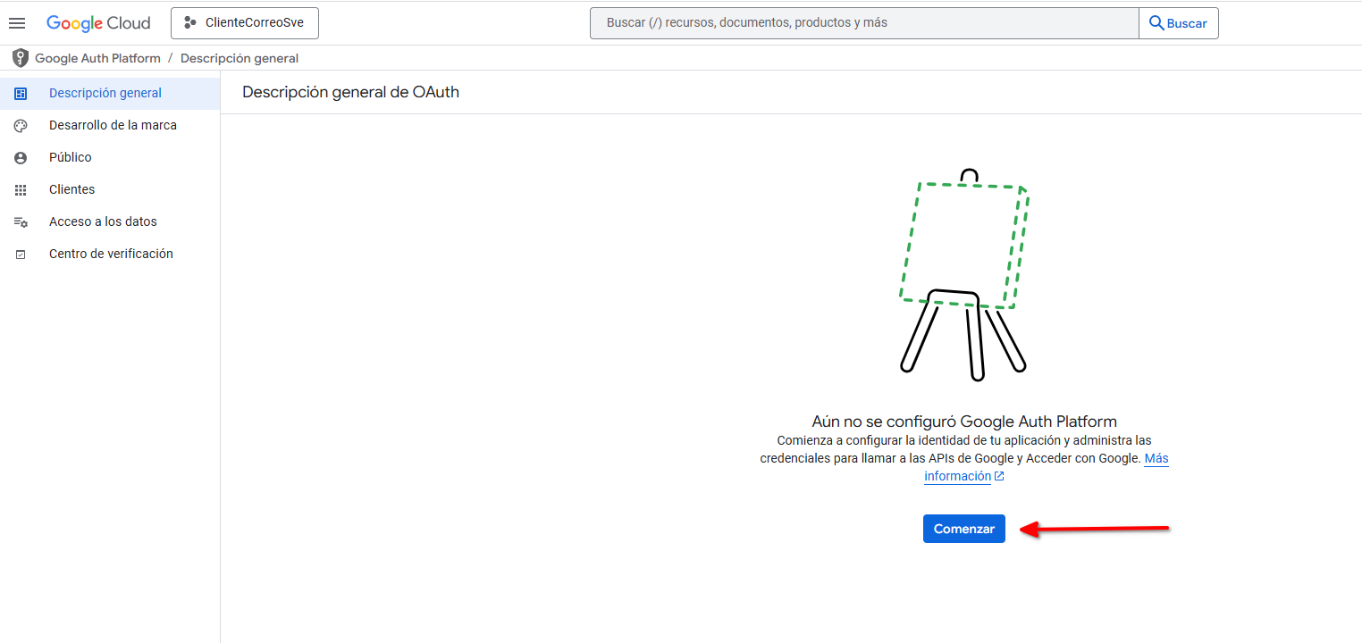Click the Centro de verificación checkbox icon

(21, 255)
